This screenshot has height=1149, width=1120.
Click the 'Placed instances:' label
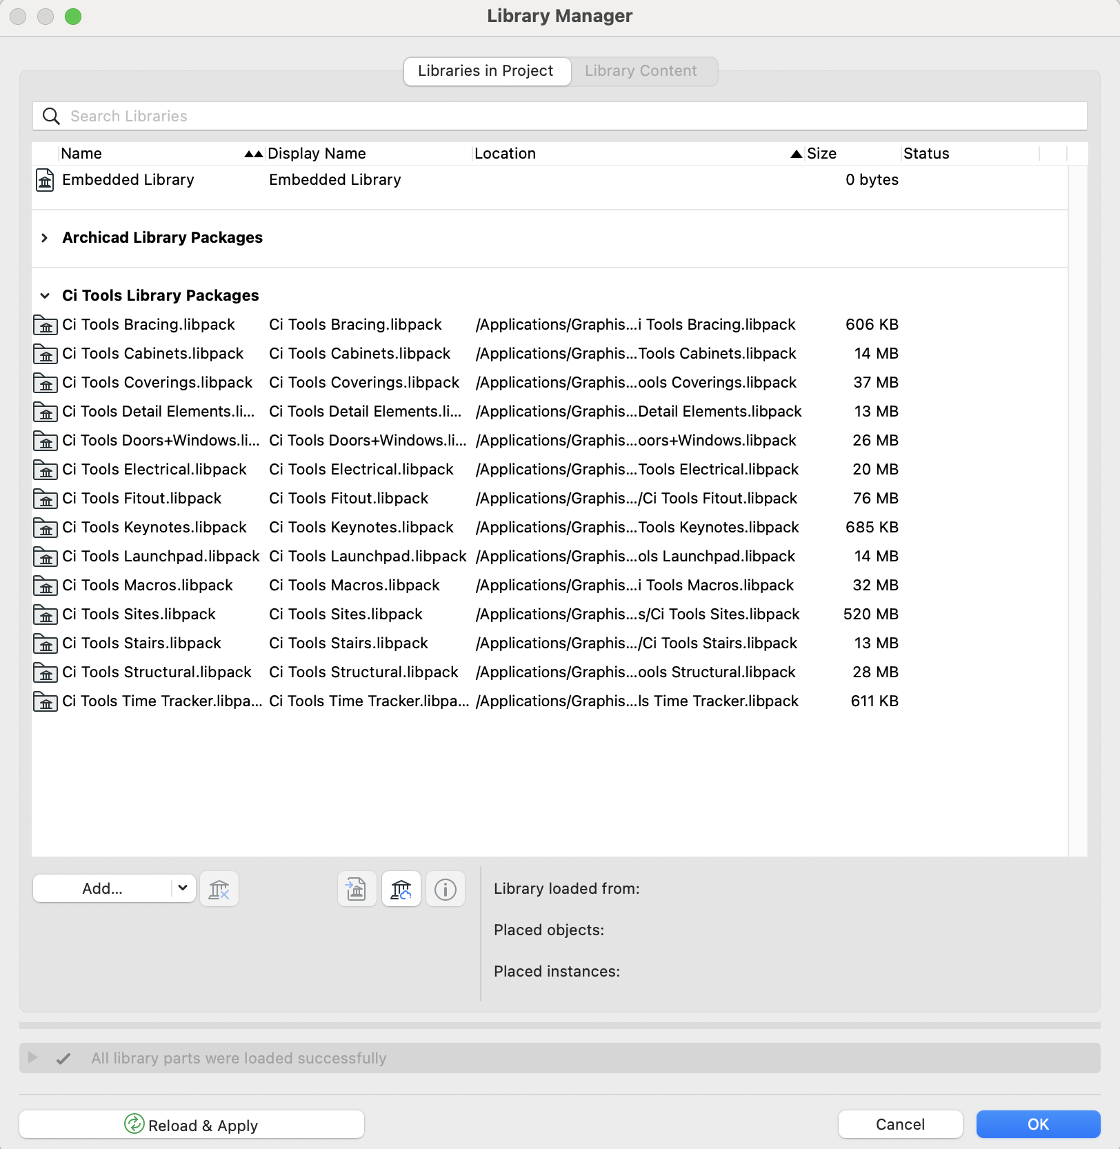point(557,972)
